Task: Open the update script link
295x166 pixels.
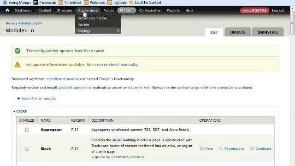Action: point(188,88)
